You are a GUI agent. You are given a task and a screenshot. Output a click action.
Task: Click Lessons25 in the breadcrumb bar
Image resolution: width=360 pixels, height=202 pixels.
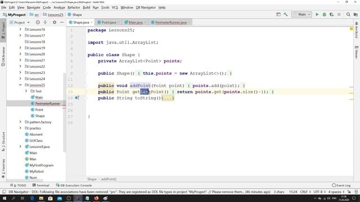point(53,15)
